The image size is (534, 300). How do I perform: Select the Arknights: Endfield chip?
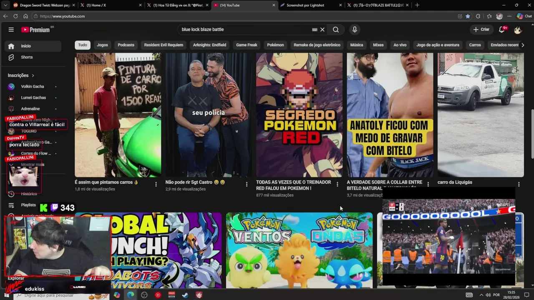pyautogui.click(x=209, y=45)
